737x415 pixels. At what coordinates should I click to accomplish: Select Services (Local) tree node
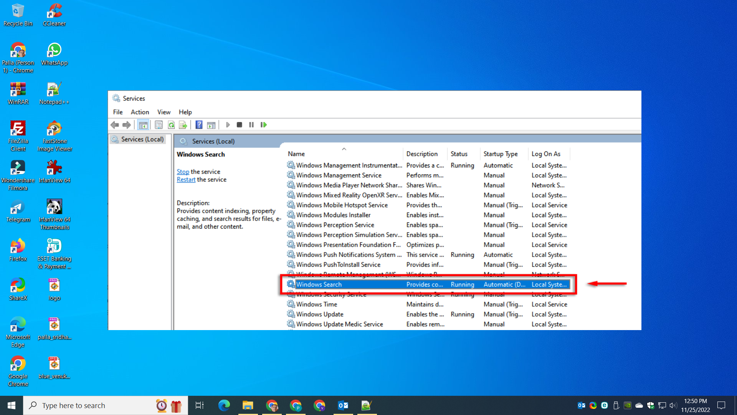click(x=138, y=139)
